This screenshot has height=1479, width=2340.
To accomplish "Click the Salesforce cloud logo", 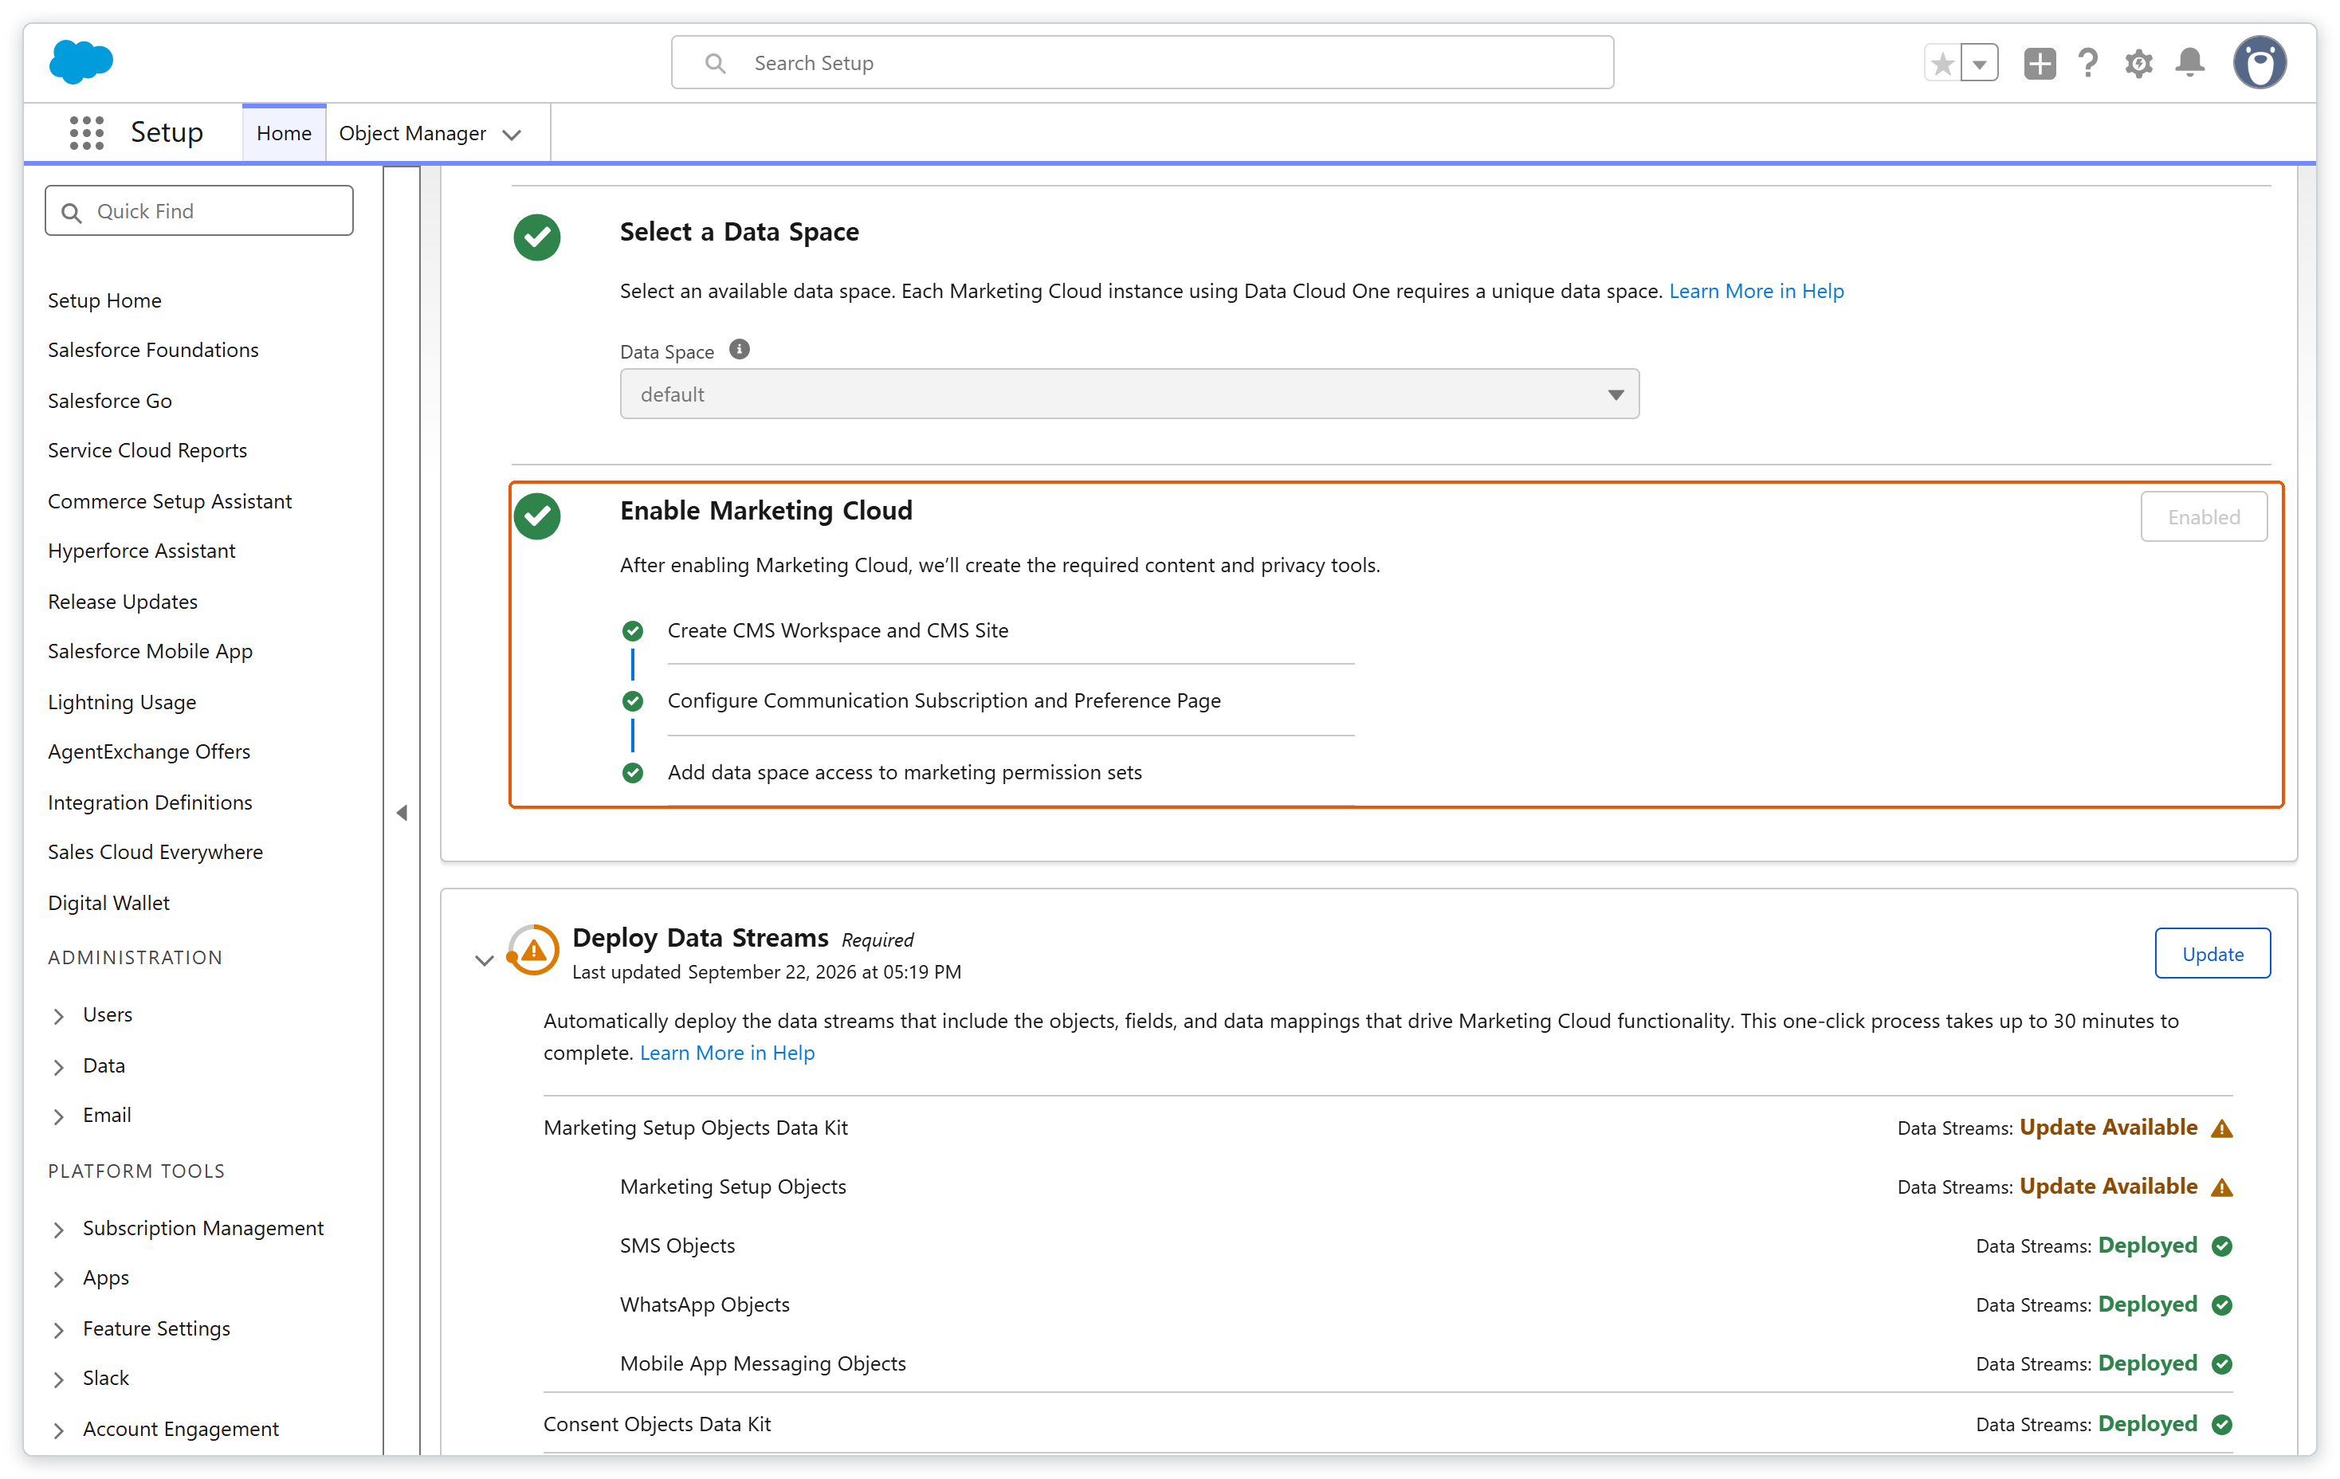I will (80, 62).
